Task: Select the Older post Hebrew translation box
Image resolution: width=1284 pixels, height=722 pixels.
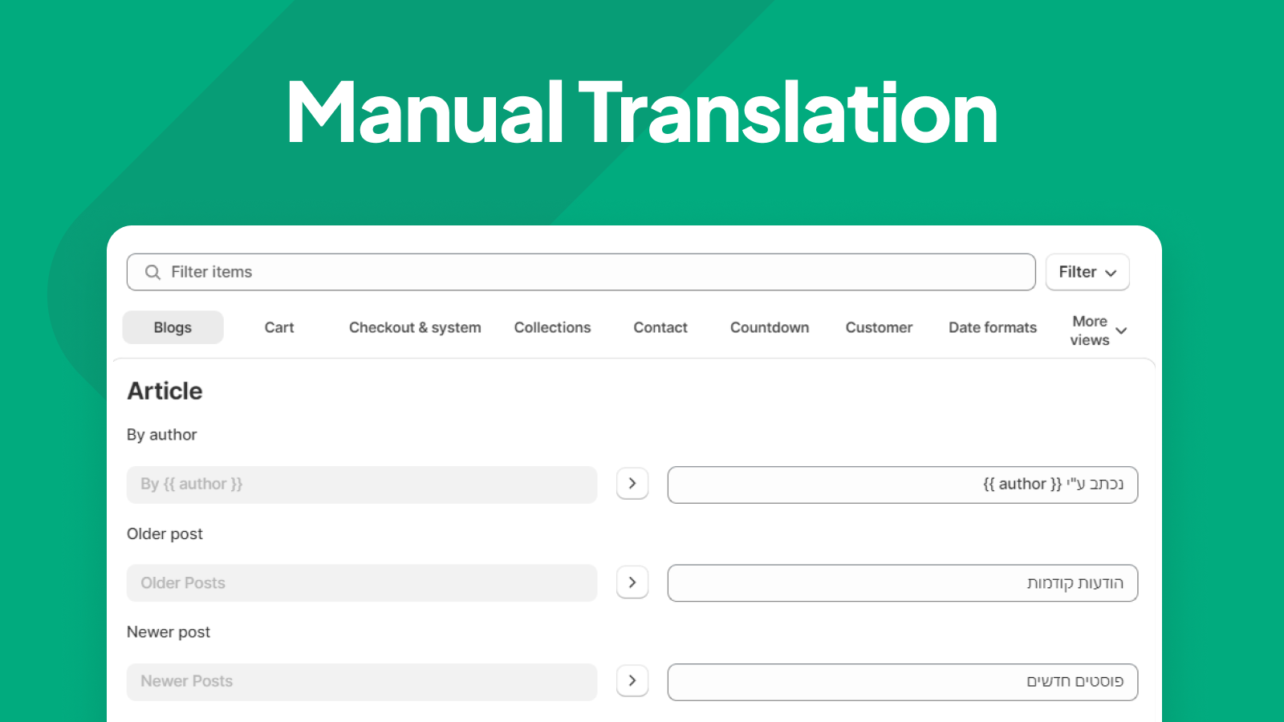Action: pos(902,582)
